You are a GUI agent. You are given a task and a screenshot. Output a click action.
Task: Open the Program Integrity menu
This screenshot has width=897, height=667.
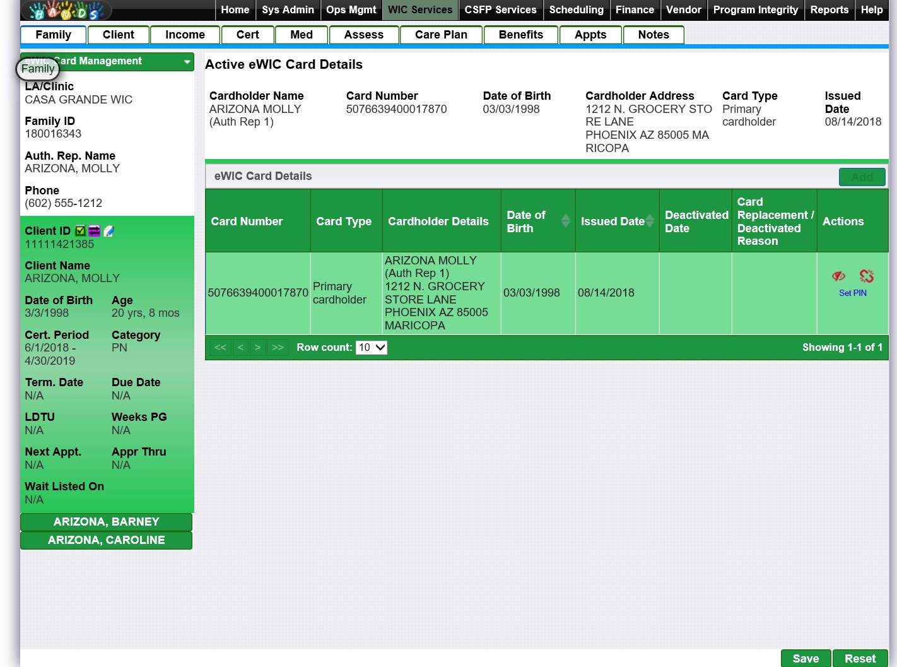[x=755, y=10]
